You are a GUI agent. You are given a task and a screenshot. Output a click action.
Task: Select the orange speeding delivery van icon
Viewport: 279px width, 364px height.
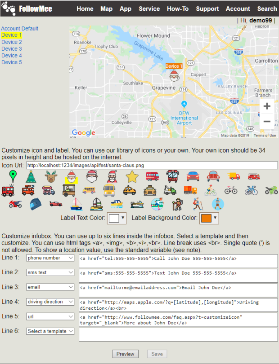click(234, 176)
